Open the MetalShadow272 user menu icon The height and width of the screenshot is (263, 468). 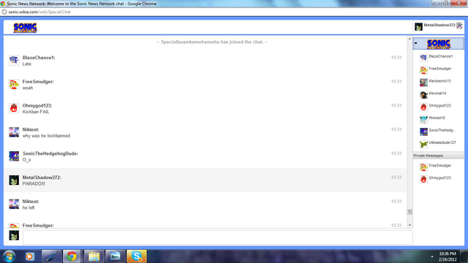tap(460, 26)
